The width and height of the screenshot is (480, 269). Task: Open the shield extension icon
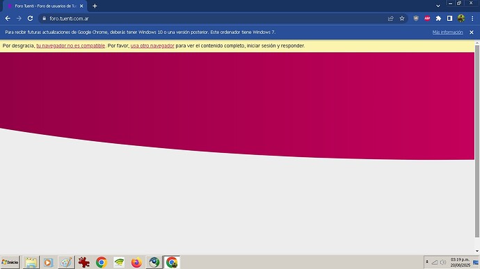pyautogui.click(x=416, y=18)
